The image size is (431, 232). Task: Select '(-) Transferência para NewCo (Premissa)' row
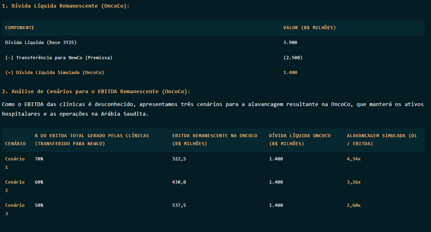(x=213, y=58)
